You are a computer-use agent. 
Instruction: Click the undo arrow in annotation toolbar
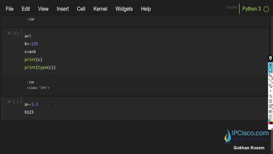coord(270,96)
